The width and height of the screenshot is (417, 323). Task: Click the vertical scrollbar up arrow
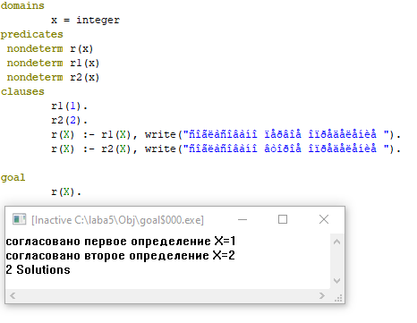pos(336,242)
